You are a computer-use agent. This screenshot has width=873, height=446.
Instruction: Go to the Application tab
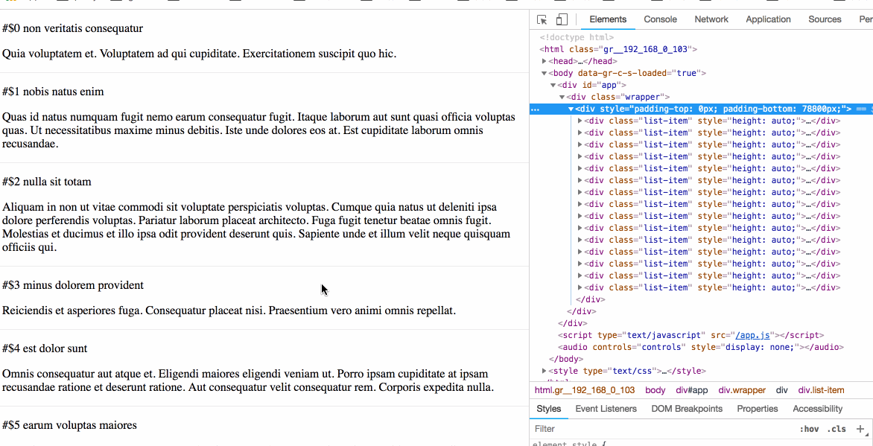768,19
